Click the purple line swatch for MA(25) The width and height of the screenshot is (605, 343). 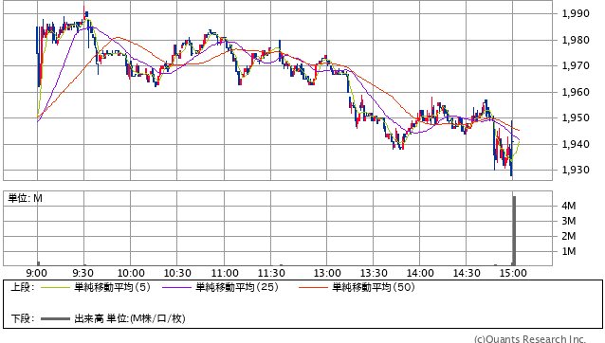click(176, 287)
